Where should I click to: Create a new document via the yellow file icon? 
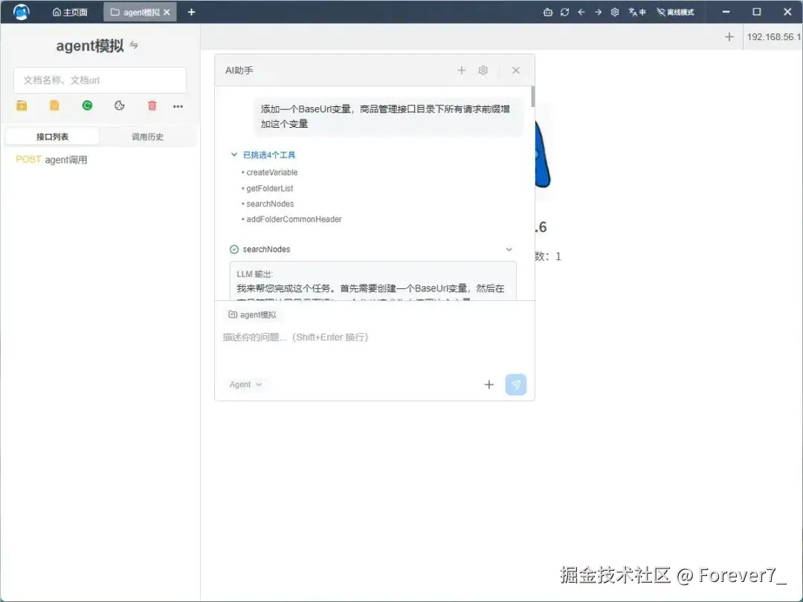54,106
